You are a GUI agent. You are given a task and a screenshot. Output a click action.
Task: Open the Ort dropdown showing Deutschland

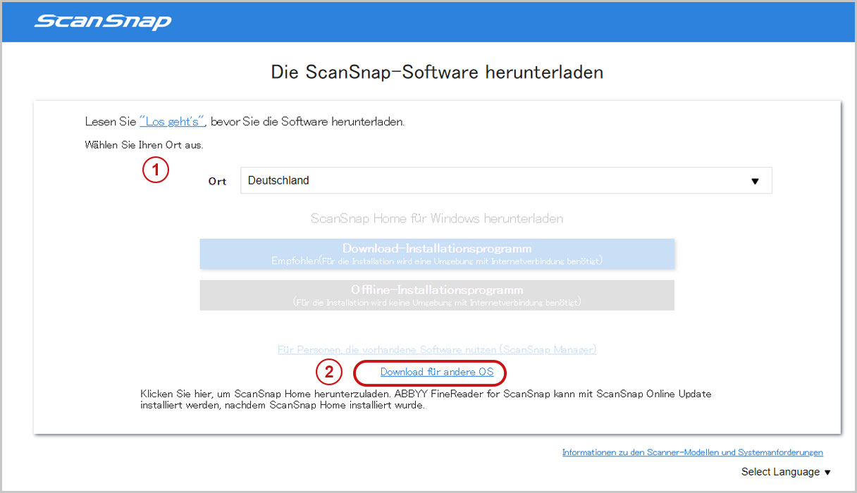click(x=506, y=180)
